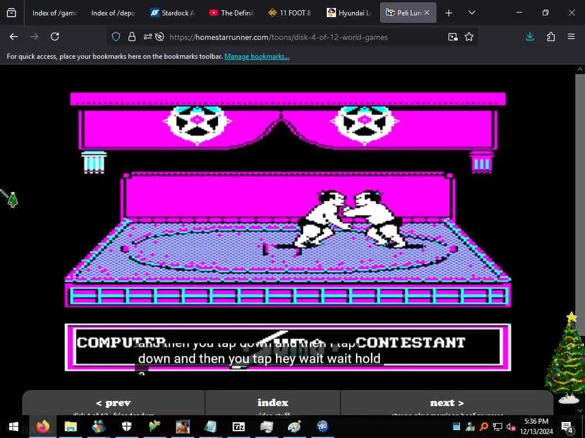Click the Firefox taskbar icon
This screenshot has width=585, height=438.
[42, 427]
